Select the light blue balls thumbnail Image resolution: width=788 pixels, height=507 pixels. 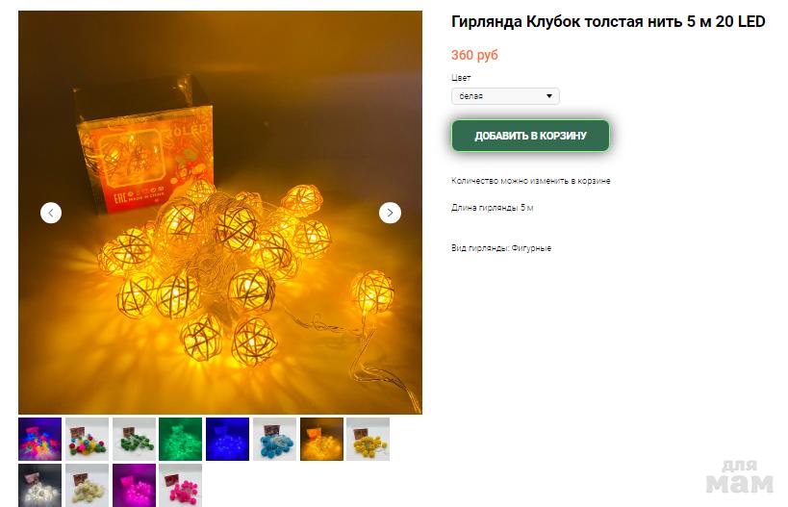[x=274, y=439]
